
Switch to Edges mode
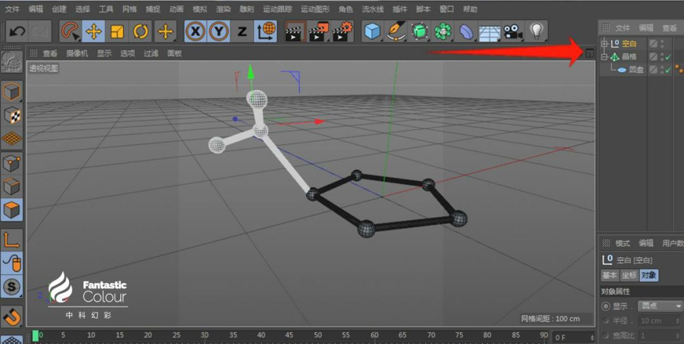coord(11,187)
